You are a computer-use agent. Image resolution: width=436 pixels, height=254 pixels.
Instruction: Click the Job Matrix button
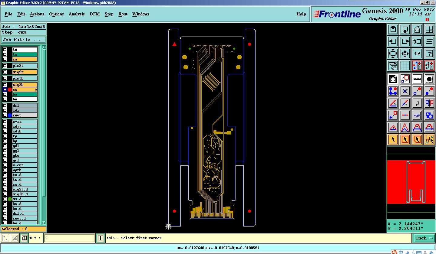click(24, 40)
